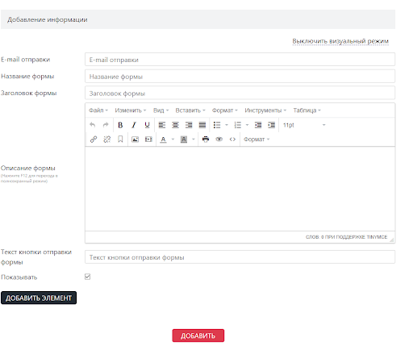Click Выключить визуальный режим link

(340, 41)
